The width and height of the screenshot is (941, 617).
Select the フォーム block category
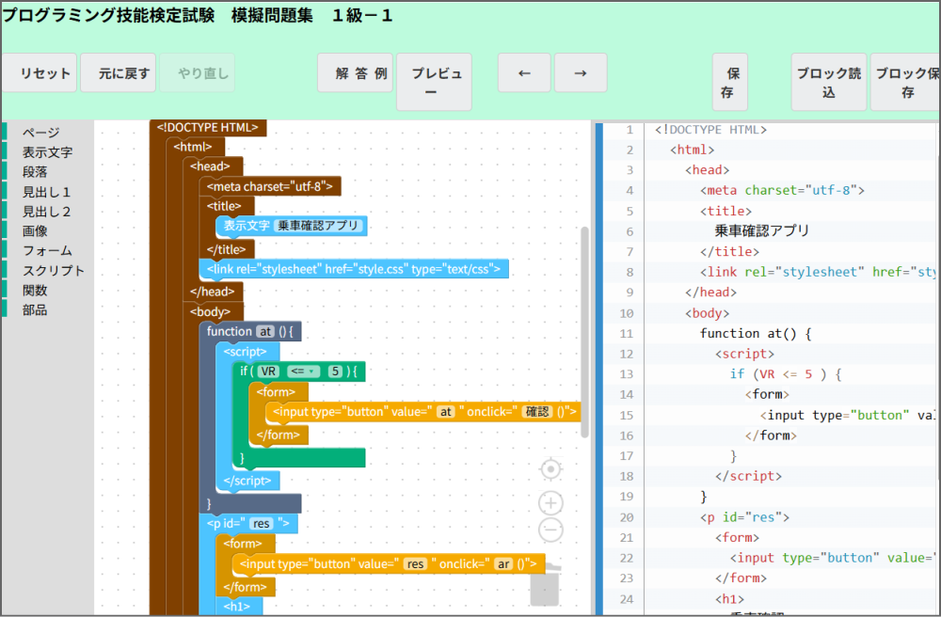click(x=47, y=251)
